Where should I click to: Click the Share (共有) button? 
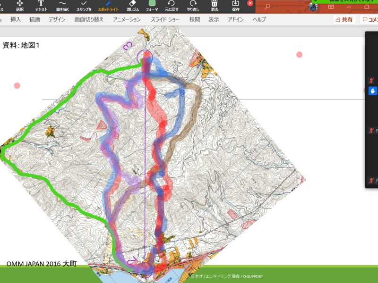[x=344, y=19]
